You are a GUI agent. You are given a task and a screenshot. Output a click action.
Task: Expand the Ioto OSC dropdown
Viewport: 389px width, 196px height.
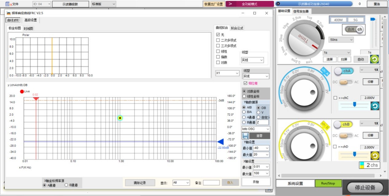tap(256, 129)
